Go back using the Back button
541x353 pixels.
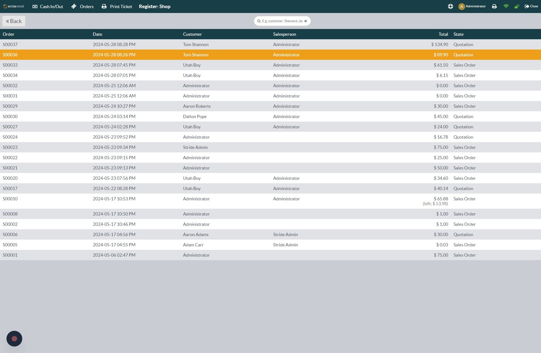(14, 21)
